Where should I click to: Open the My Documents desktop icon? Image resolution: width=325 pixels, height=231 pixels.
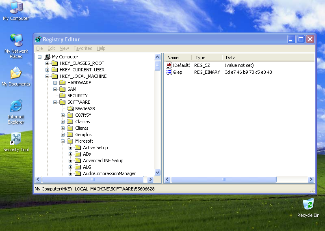(16, 76)
